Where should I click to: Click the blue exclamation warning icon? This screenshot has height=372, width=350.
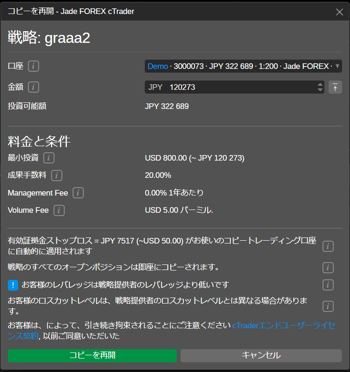(13, 285)
